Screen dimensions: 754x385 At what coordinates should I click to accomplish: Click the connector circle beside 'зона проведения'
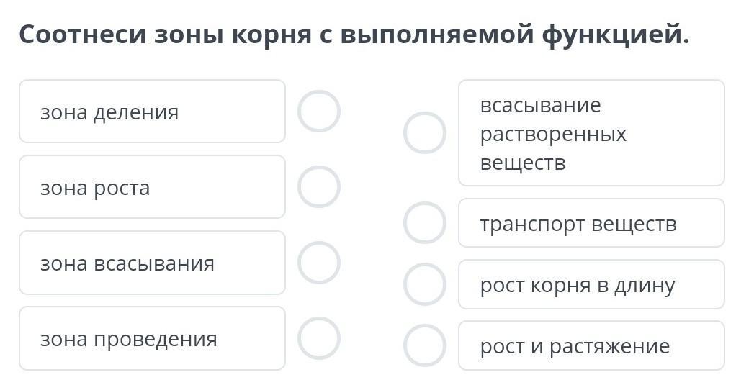coord(319,338)
